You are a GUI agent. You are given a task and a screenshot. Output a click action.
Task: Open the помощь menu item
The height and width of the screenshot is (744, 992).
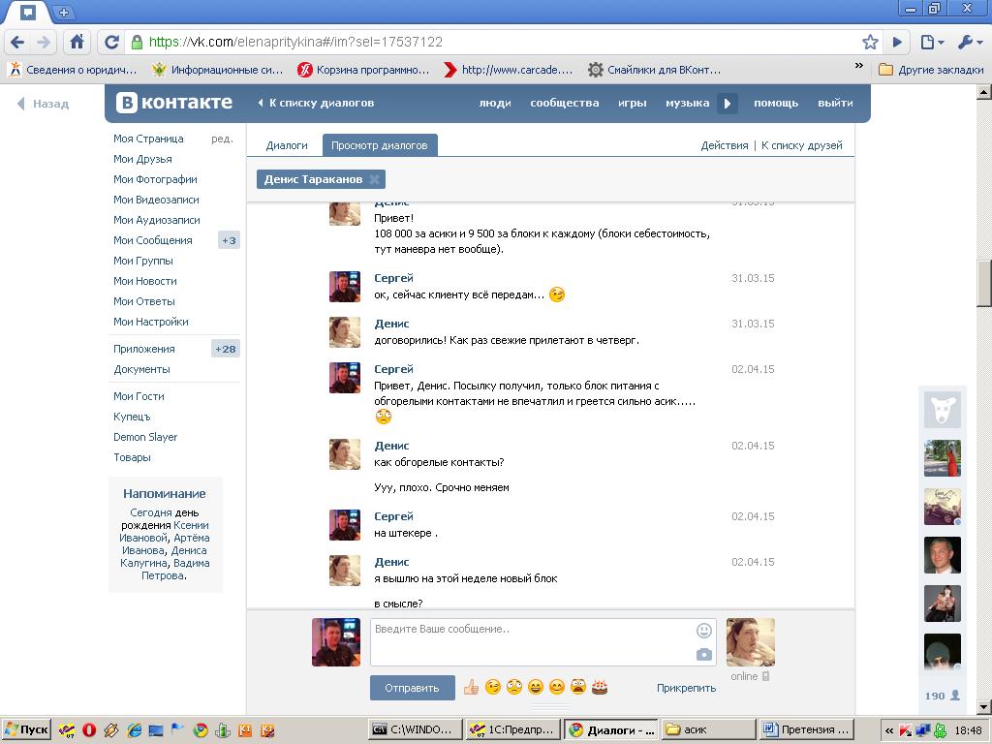[x=776, y=103]
